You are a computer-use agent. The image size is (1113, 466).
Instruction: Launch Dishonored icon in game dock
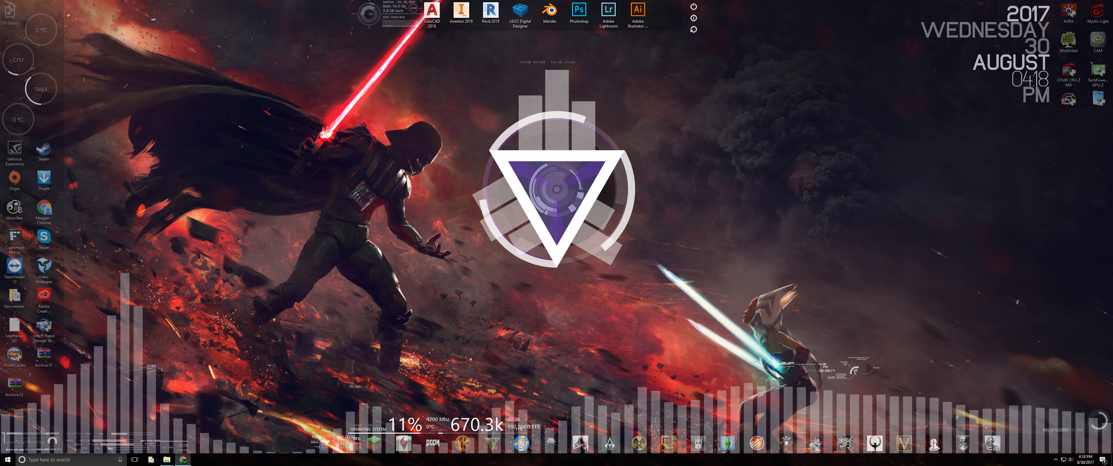coord(846,444)
